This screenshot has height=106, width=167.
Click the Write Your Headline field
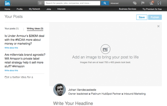coord(73,103)
